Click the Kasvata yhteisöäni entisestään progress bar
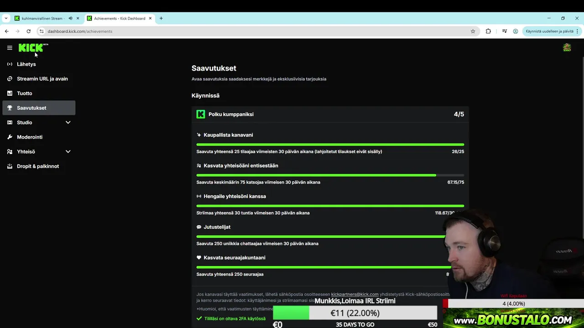This screenshot has height=328, width=584. [330, 175]
